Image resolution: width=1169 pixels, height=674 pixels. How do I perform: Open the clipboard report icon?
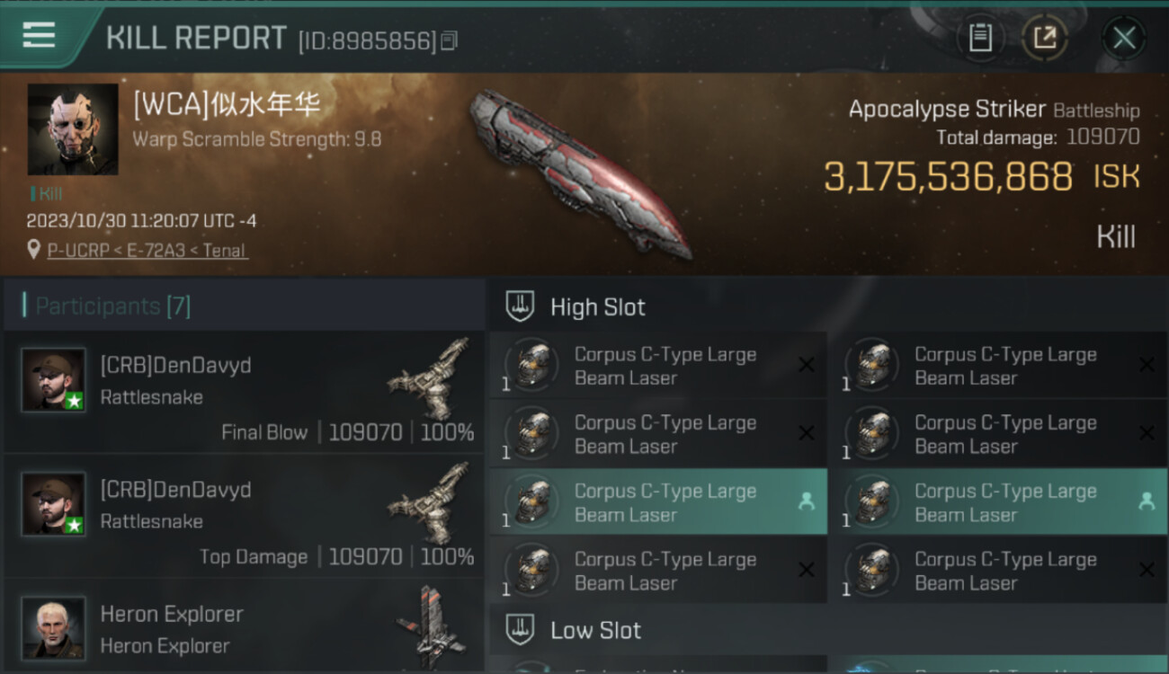[x=980, y=38]
